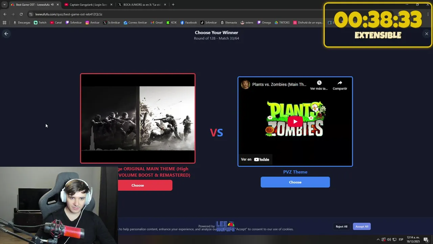Click the screen recording tray icon
The height and width of the screenshot is (244, 433).
(383, 240)
